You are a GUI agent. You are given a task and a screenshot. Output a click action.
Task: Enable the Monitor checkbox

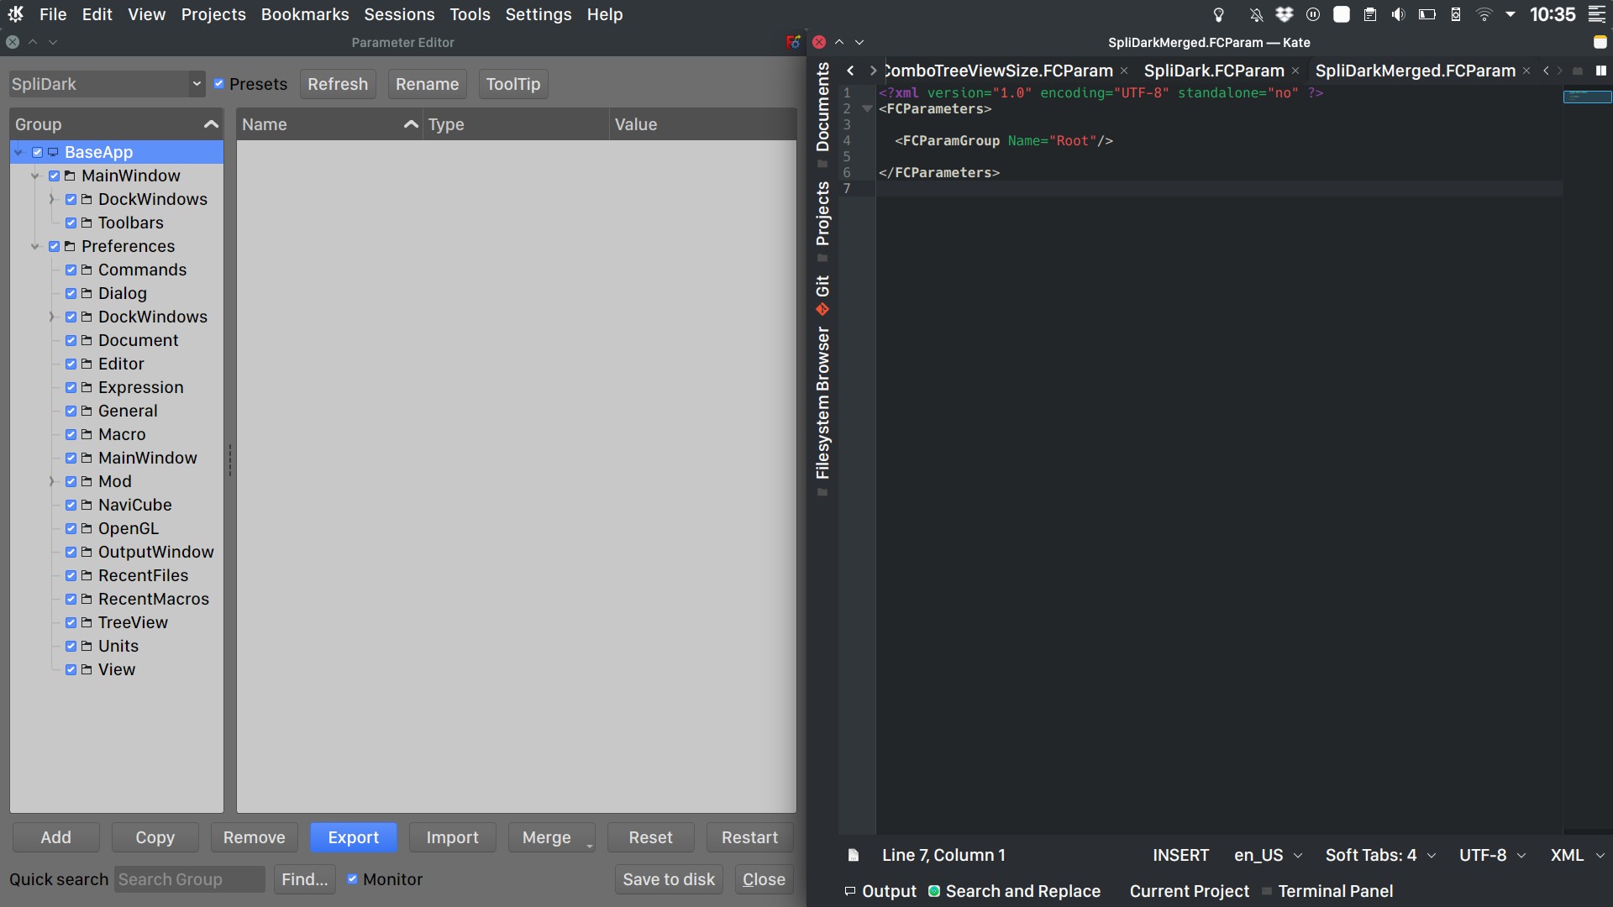(x=353, y=879)
